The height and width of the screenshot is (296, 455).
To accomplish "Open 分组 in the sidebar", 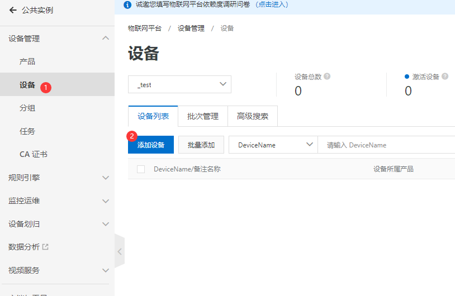I will coord(27,108).
